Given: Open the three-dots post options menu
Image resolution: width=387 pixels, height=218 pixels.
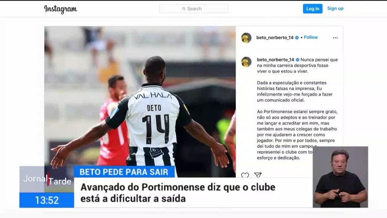Looking at the screenshot, I should coord(335,38).
